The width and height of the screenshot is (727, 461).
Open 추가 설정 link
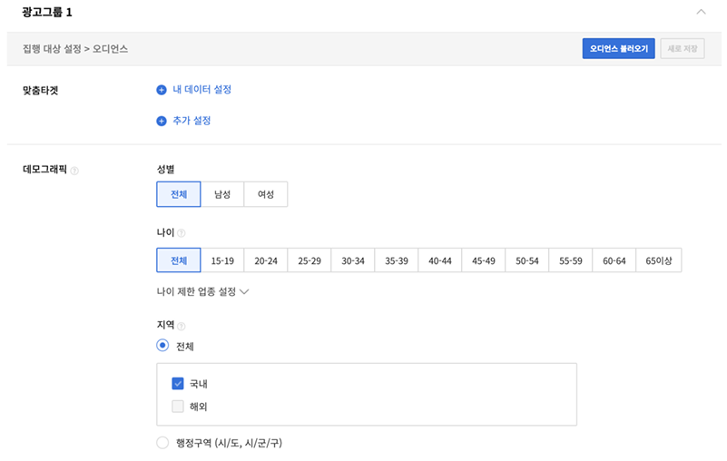[x=192, y=121]
